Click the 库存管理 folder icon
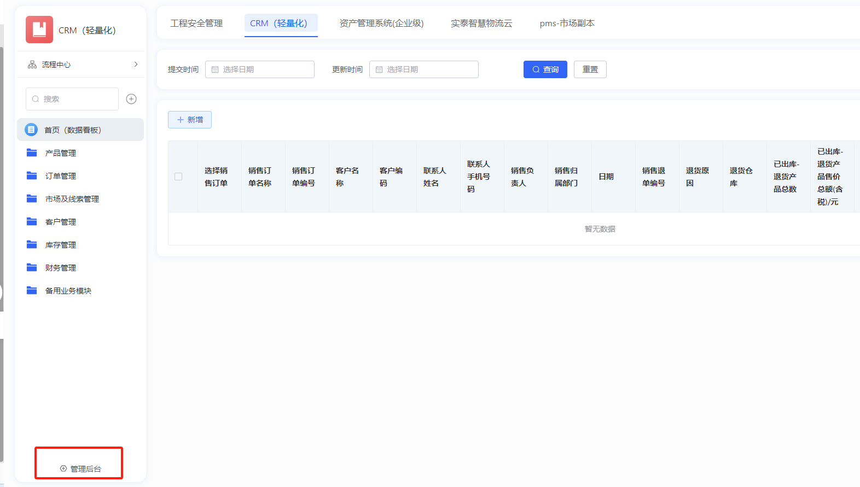 pyautogui.click(x=32, y=245)
